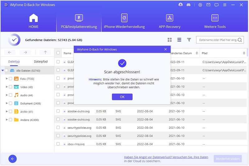Click the scan complete checkmark circle

122,63
